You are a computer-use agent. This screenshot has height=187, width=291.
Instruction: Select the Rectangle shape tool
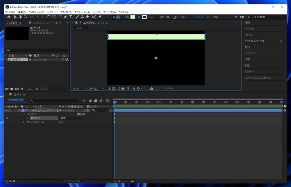tap(60, 17)
